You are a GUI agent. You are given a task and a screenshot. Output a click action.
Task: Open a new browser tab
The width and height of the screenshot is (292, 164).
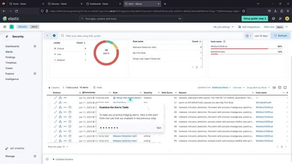[x=165, y=4]
